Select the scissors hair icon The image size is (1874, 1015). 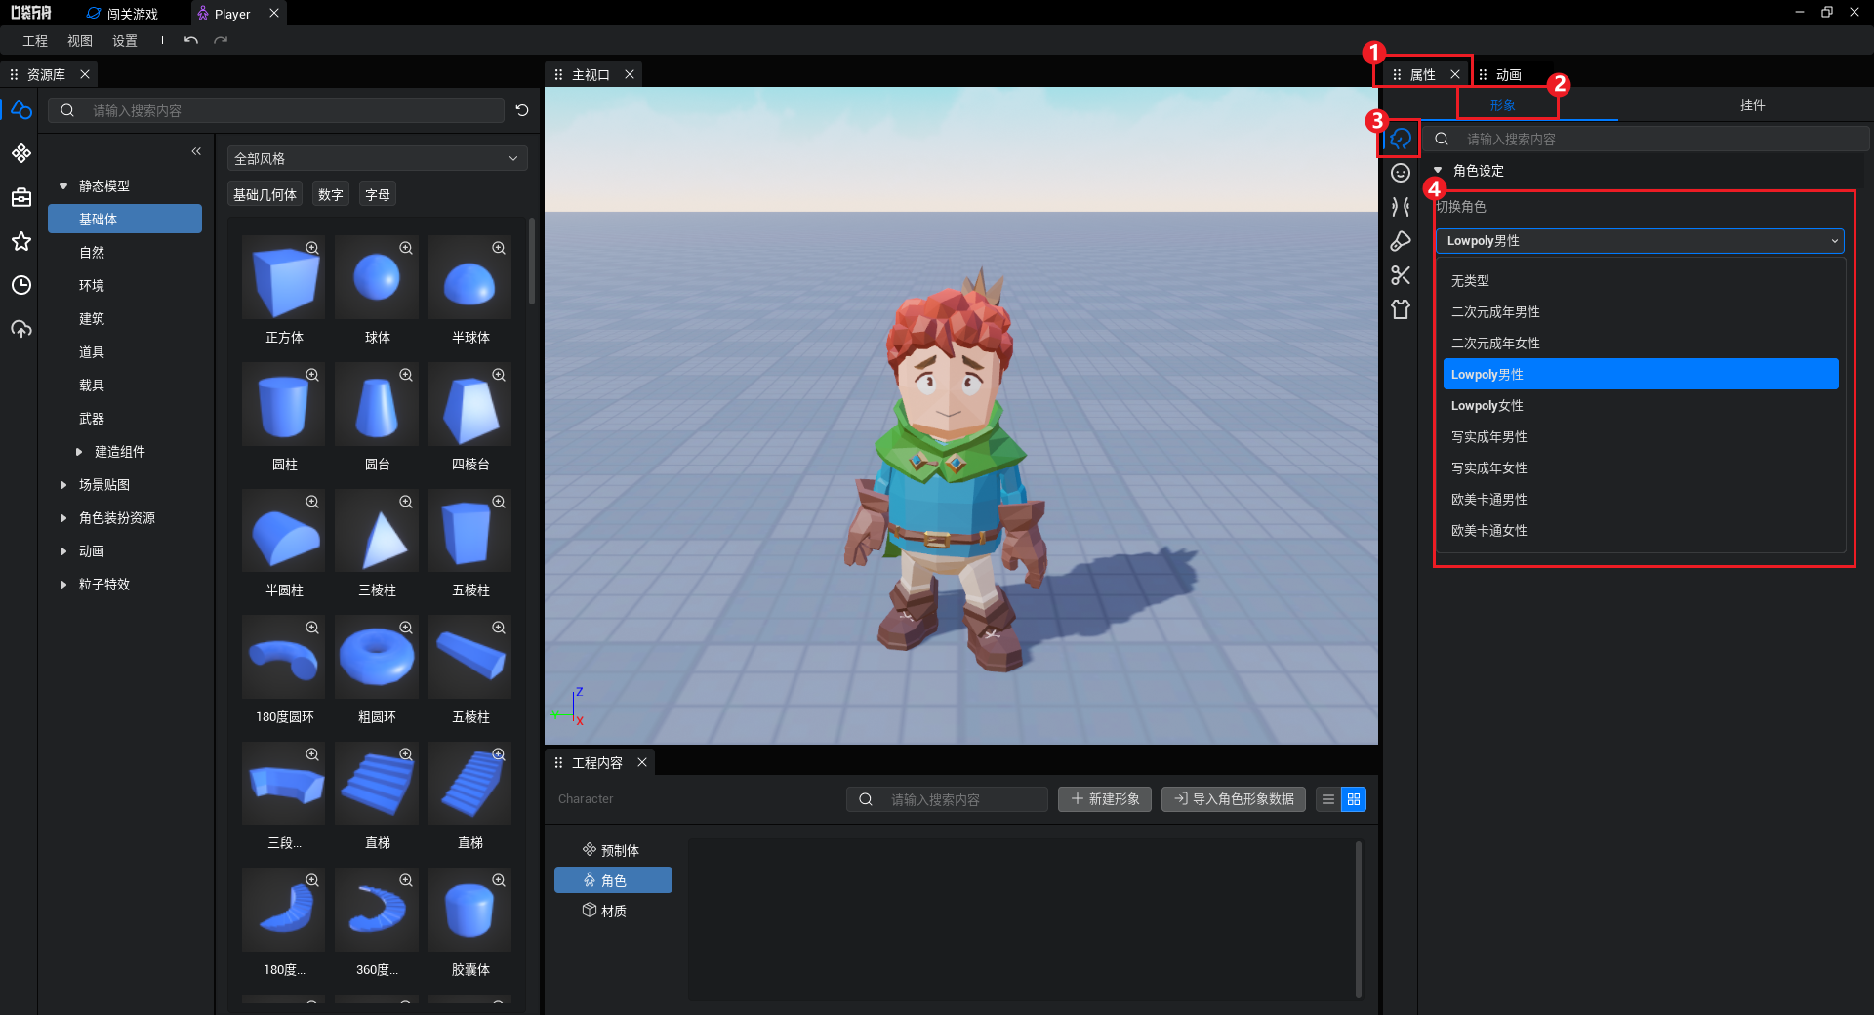[1401, 275]
